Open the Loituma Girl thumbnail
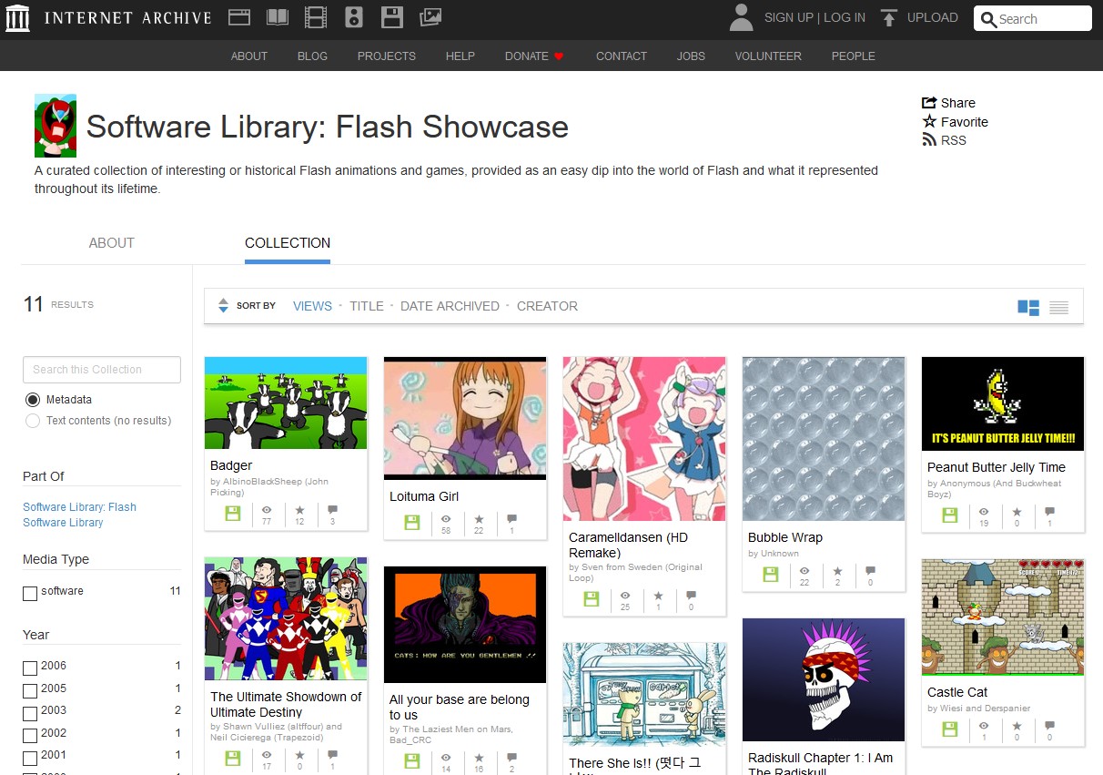The width and height of the screenshot is (1103, 775). point(465,418)
